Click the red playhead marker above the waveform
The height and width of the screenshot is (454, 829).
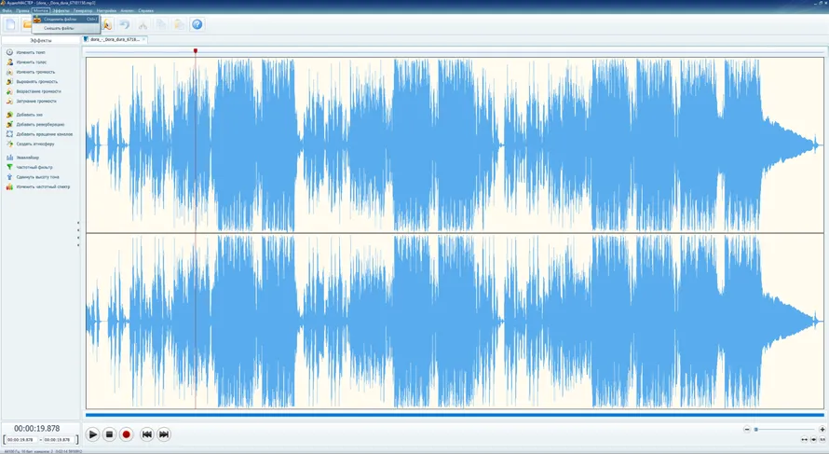click(196, 50)
